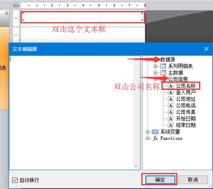The width and height of the screenshot is (213, 189).
Task: Click the var icon for 系统变量
Action: (x=155, y=132)
